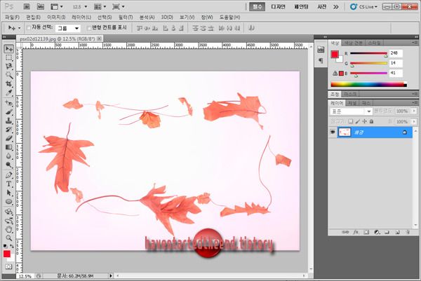Add a layer style with the fx icon
The image size is (421, 281).
(356, 232)
